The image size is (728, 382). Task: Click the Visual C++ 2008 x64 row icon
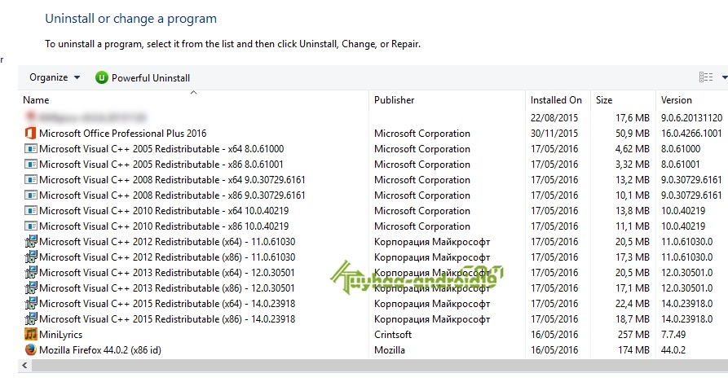(30, 180)
